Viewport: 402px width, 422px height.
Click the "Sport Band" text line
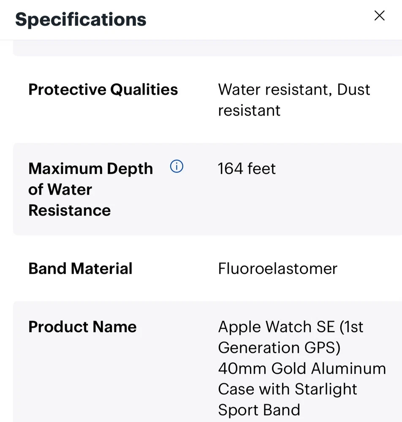point(259,409)
